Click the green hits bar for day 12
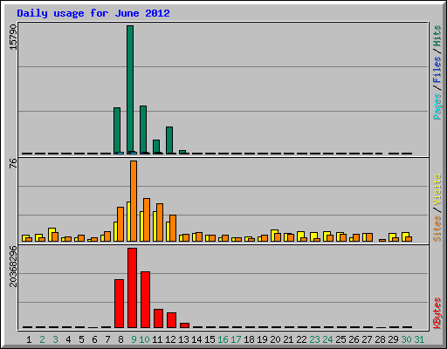This screenshot has width=447, height=349. coord(169,140)
